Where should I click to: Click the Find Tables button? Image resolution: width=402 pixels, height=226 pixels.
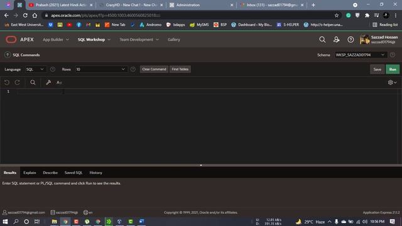(180, 69)
